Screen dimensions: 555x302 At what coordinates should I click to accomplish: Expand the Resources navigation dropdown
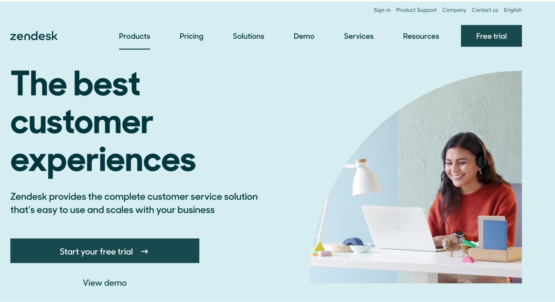pyautogui.click(x=421, y=36)
